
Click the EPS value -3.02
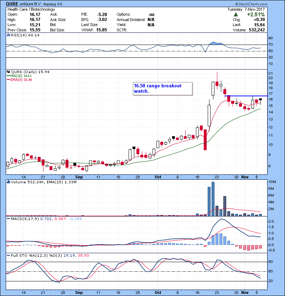(x=102, y=20)
